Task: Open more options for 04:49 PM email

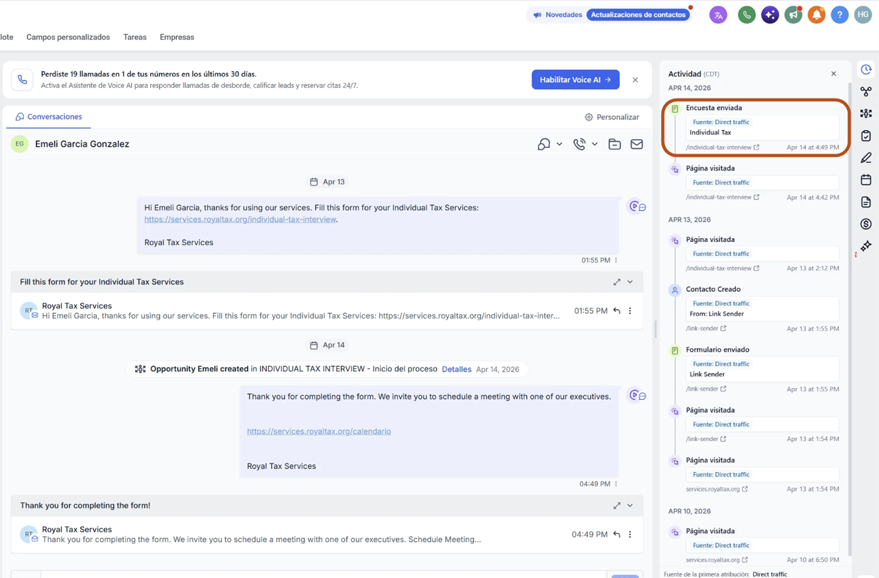Action: click(x=630, y=535)
